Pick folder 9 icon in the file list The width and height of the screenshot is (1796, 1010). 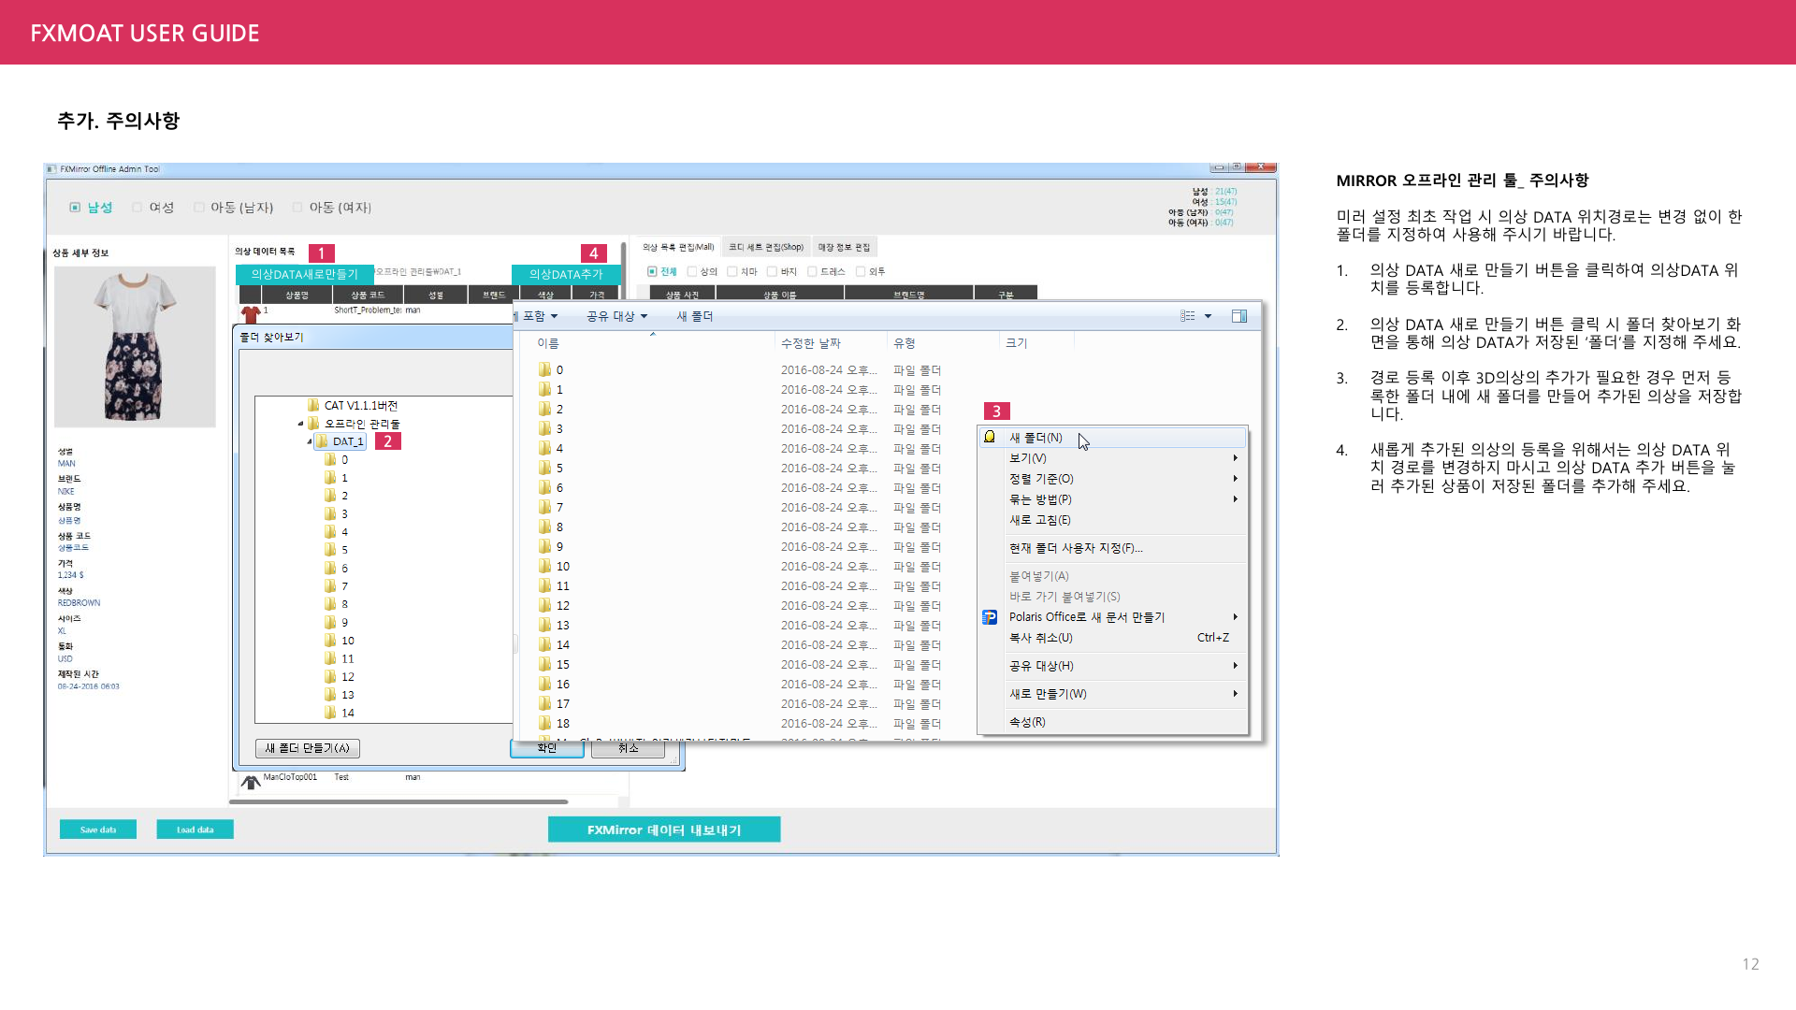click(x=544, y=546)
